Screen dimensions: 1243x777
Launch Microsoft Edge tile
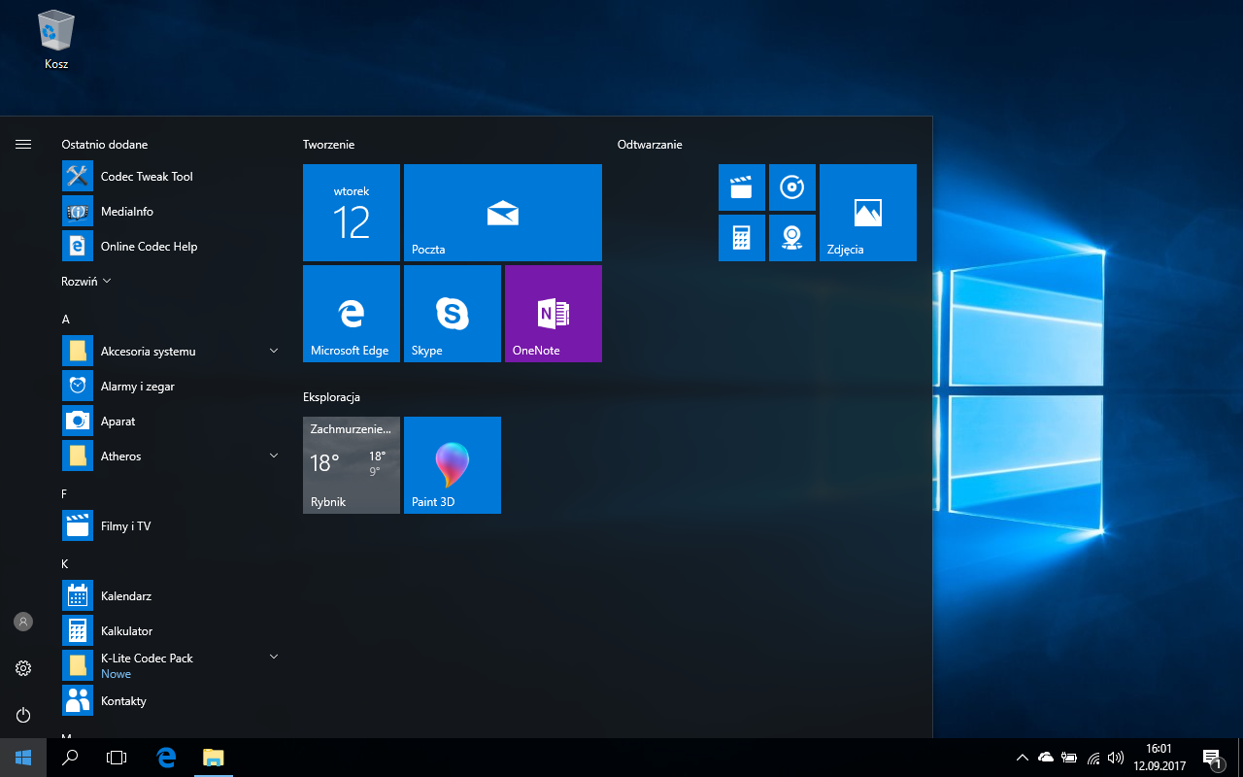[351, 314]
